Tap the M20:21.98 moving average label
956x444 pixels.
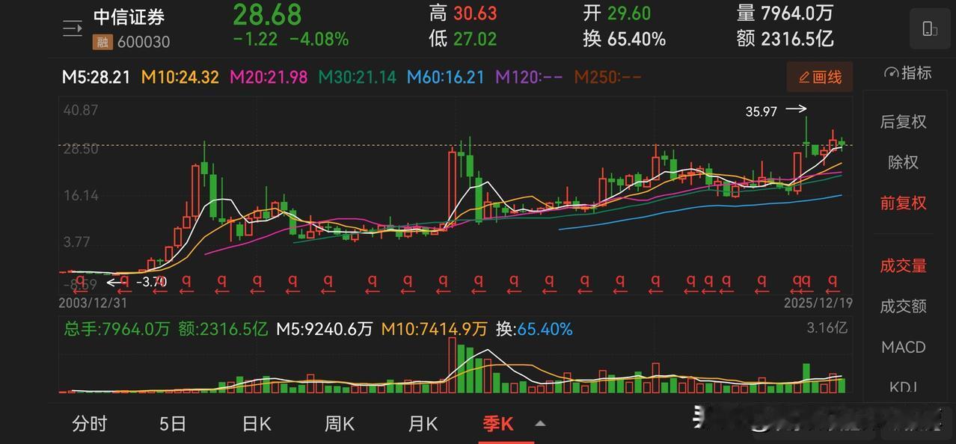click(x=269, y=77)
